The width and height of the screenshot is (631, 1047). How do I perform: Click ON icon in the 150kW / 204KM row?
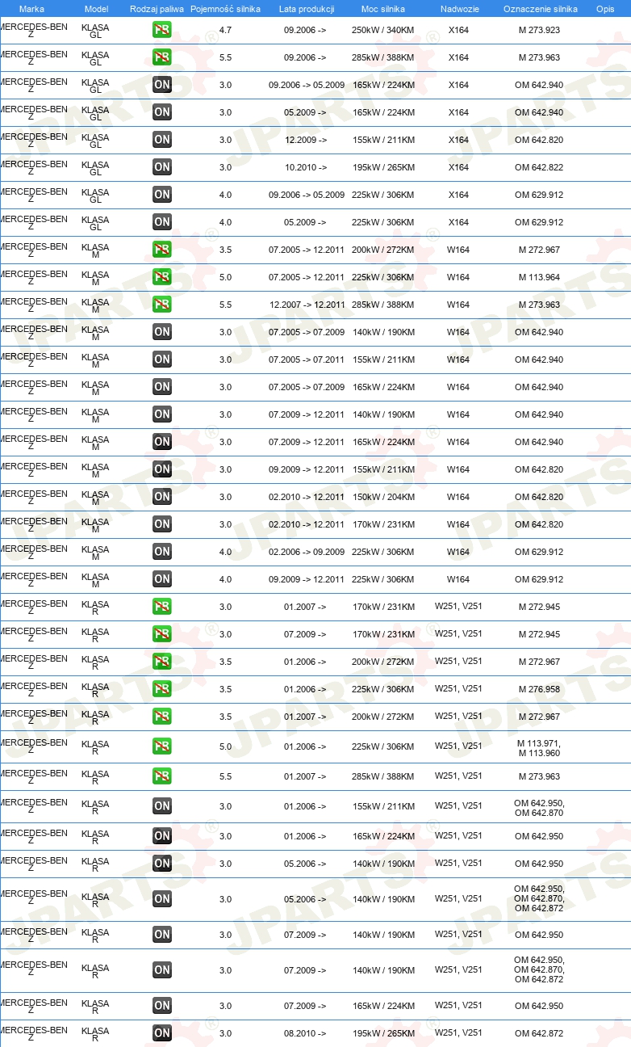pyautogui.click(x=162, y=497)
